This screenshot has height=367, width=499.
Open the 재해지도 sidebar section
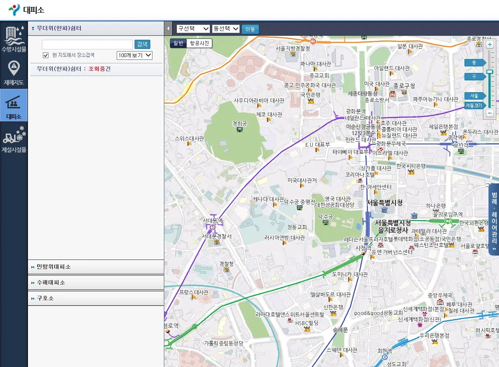pos(14,73)
